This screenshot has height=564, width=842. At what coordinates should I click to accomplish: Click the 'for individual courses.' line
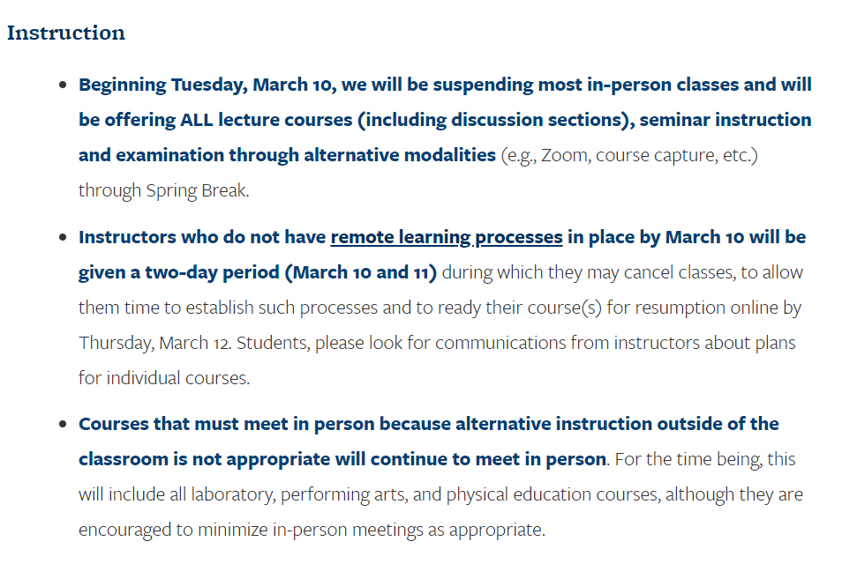click(164, 378)
